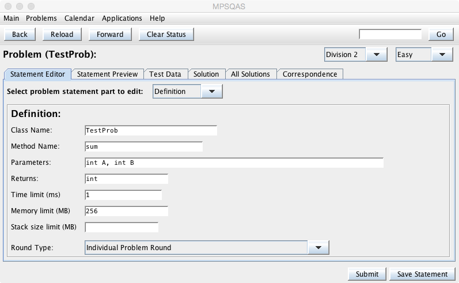Open the Applications menu
The height and width of the screenshot is (283, 459).
(x=122, y=18)
